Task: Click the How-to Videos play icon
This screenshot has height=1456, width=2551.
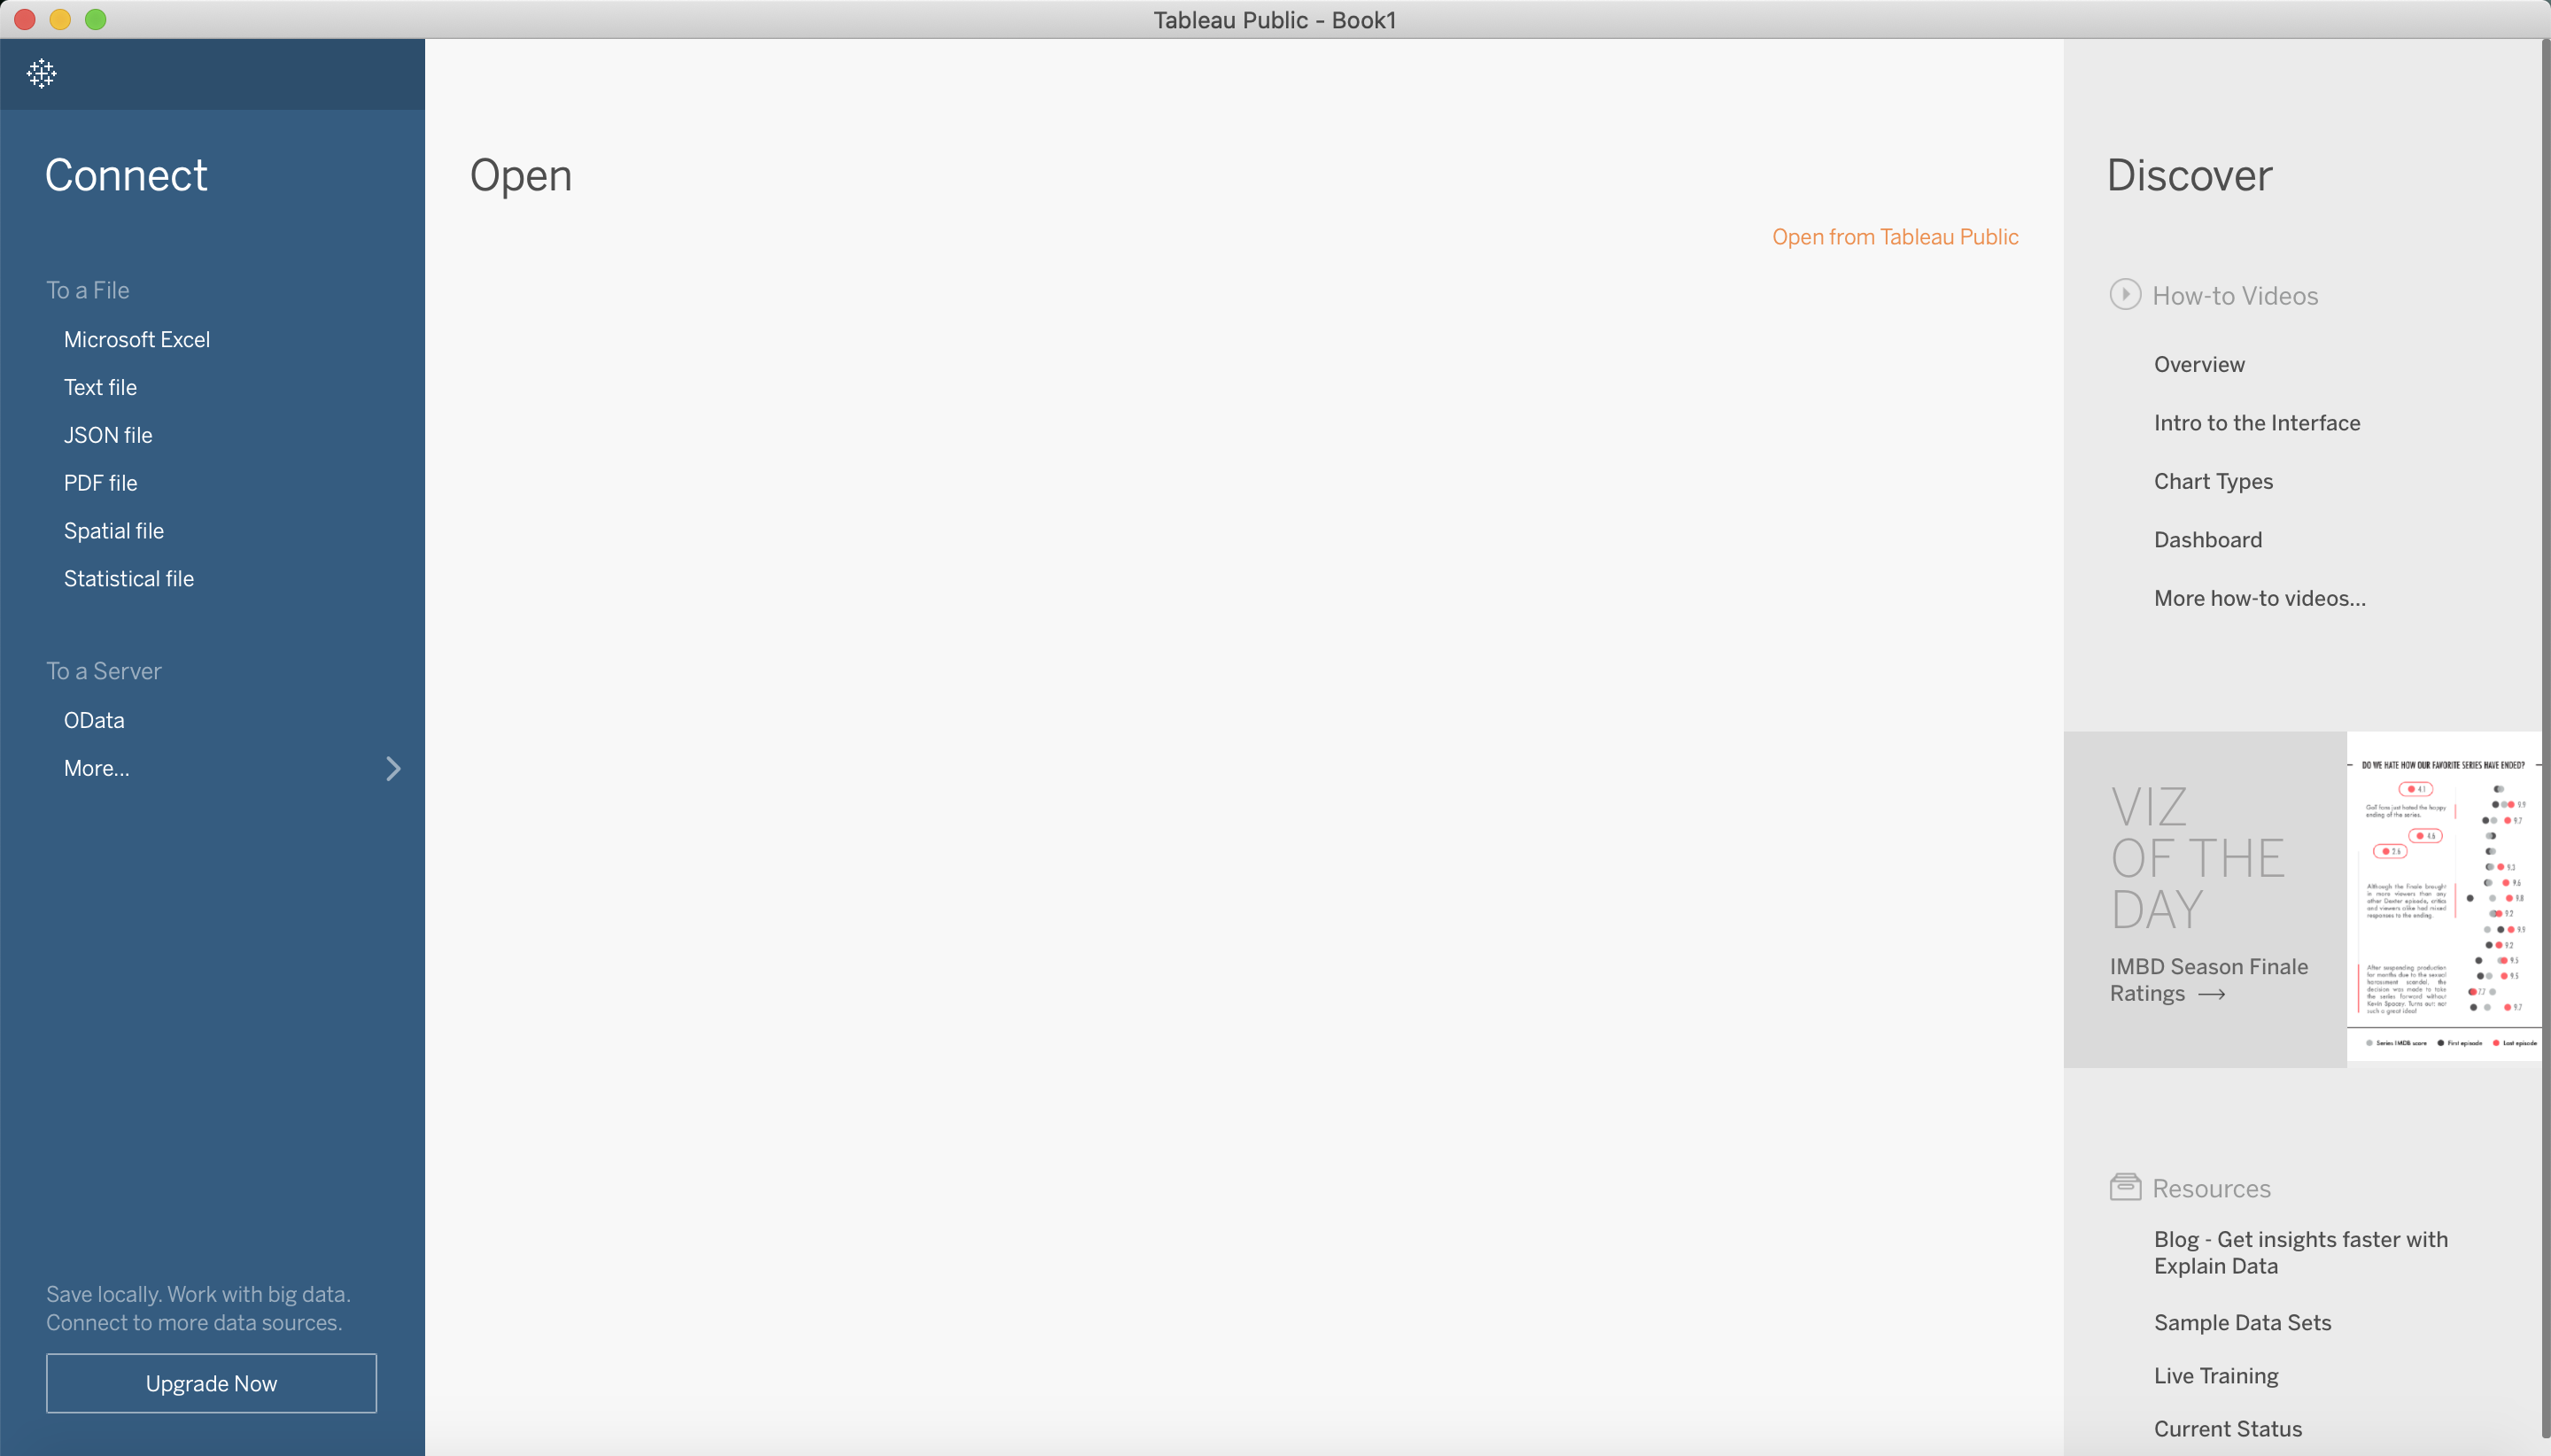Action: point(2124,295)
